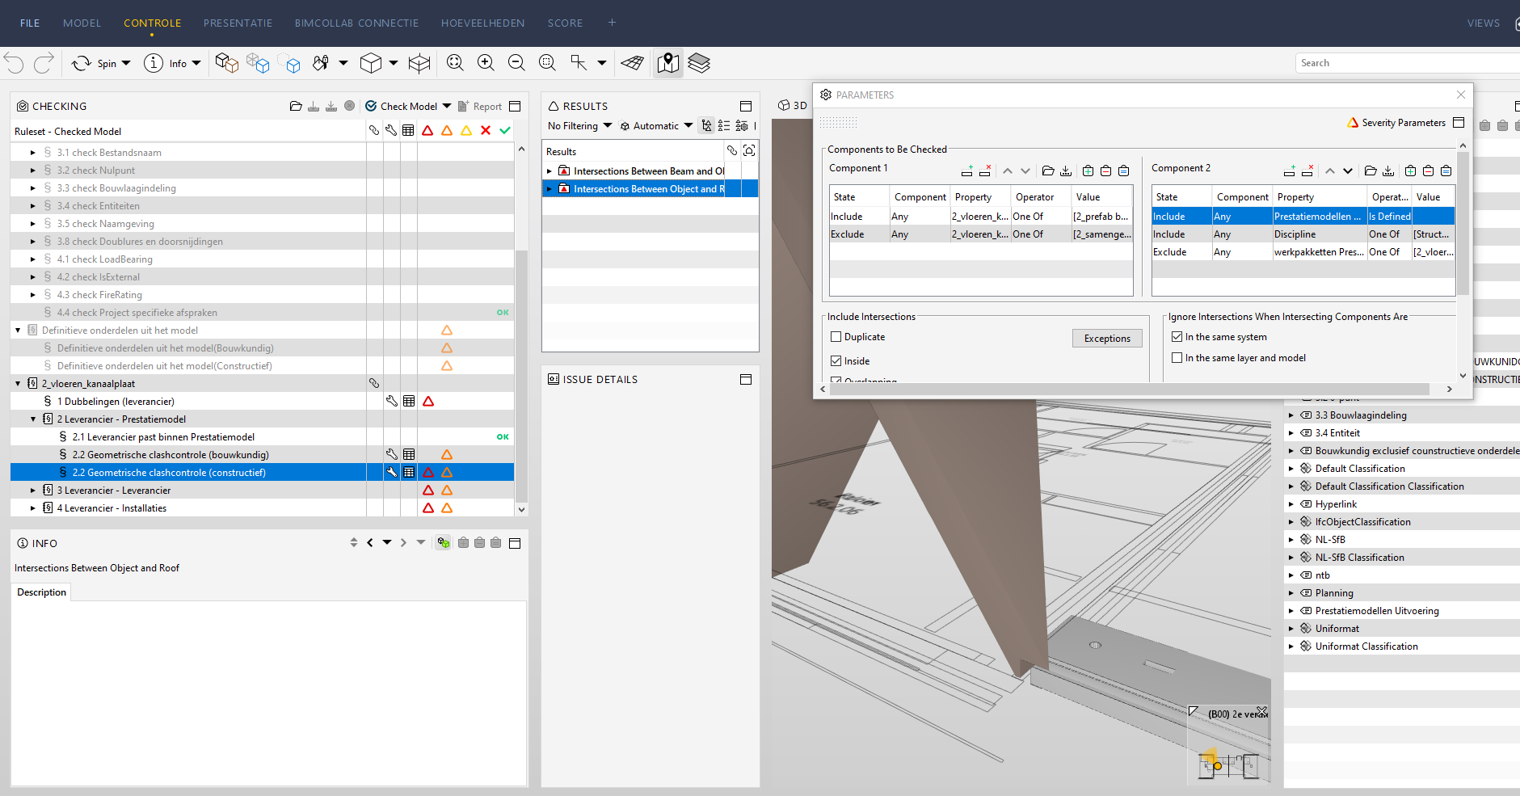Click the two solid boxes selection icon
The width and height of the screenshot is (1520, 796).
pos(227,63)
